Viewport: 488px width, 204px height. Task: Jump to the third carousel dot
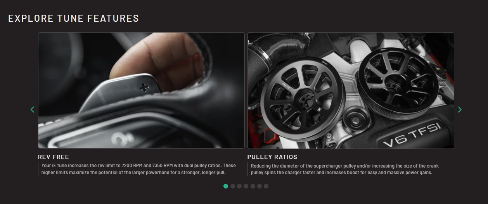point(239,186)
